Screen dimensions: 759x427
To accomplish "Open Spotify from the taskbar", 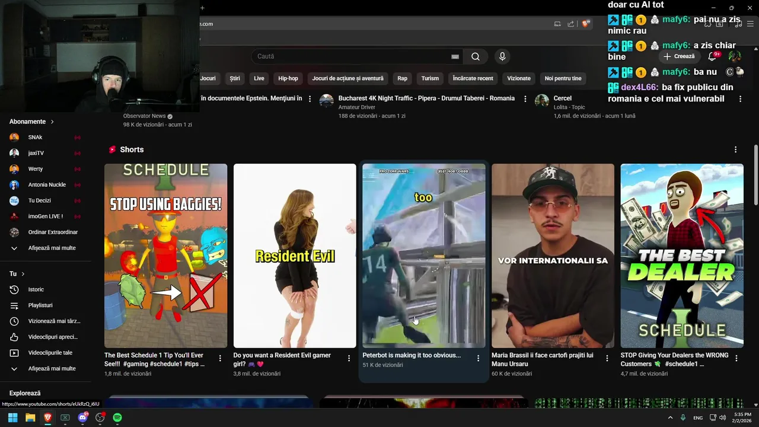I will point(117,418).
